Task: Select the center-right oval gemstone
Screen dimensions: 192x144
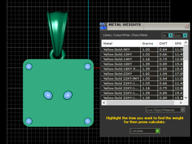Action: (68, 95)
